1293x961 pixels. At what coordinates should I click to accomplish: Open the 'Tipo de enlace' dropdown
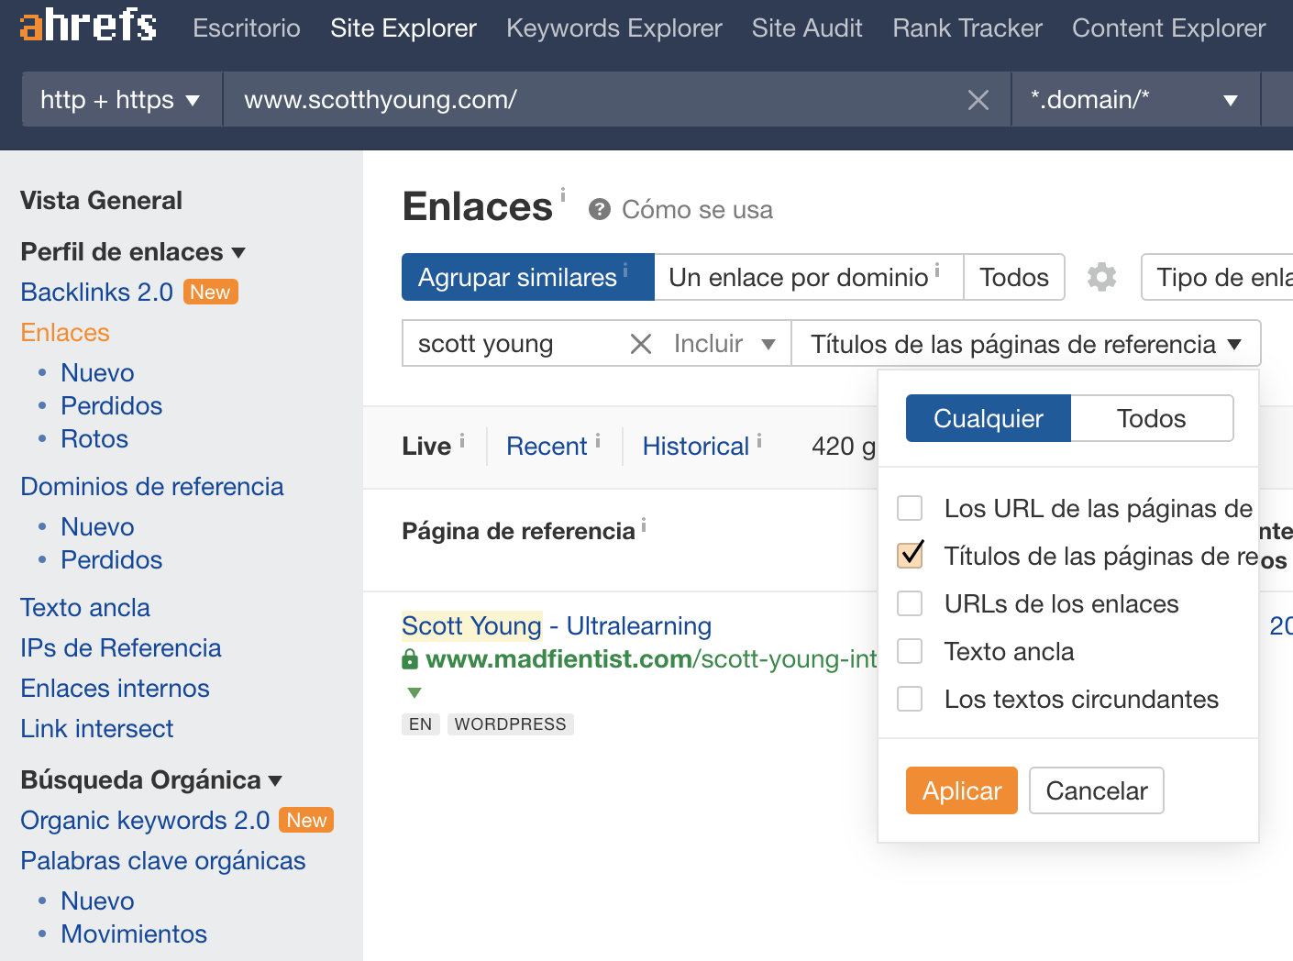tap(1218, 277)
